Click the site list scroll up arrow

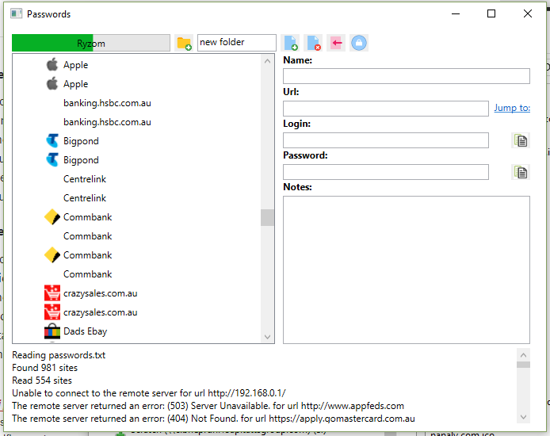pyautogui.click(x=267, y=61)
